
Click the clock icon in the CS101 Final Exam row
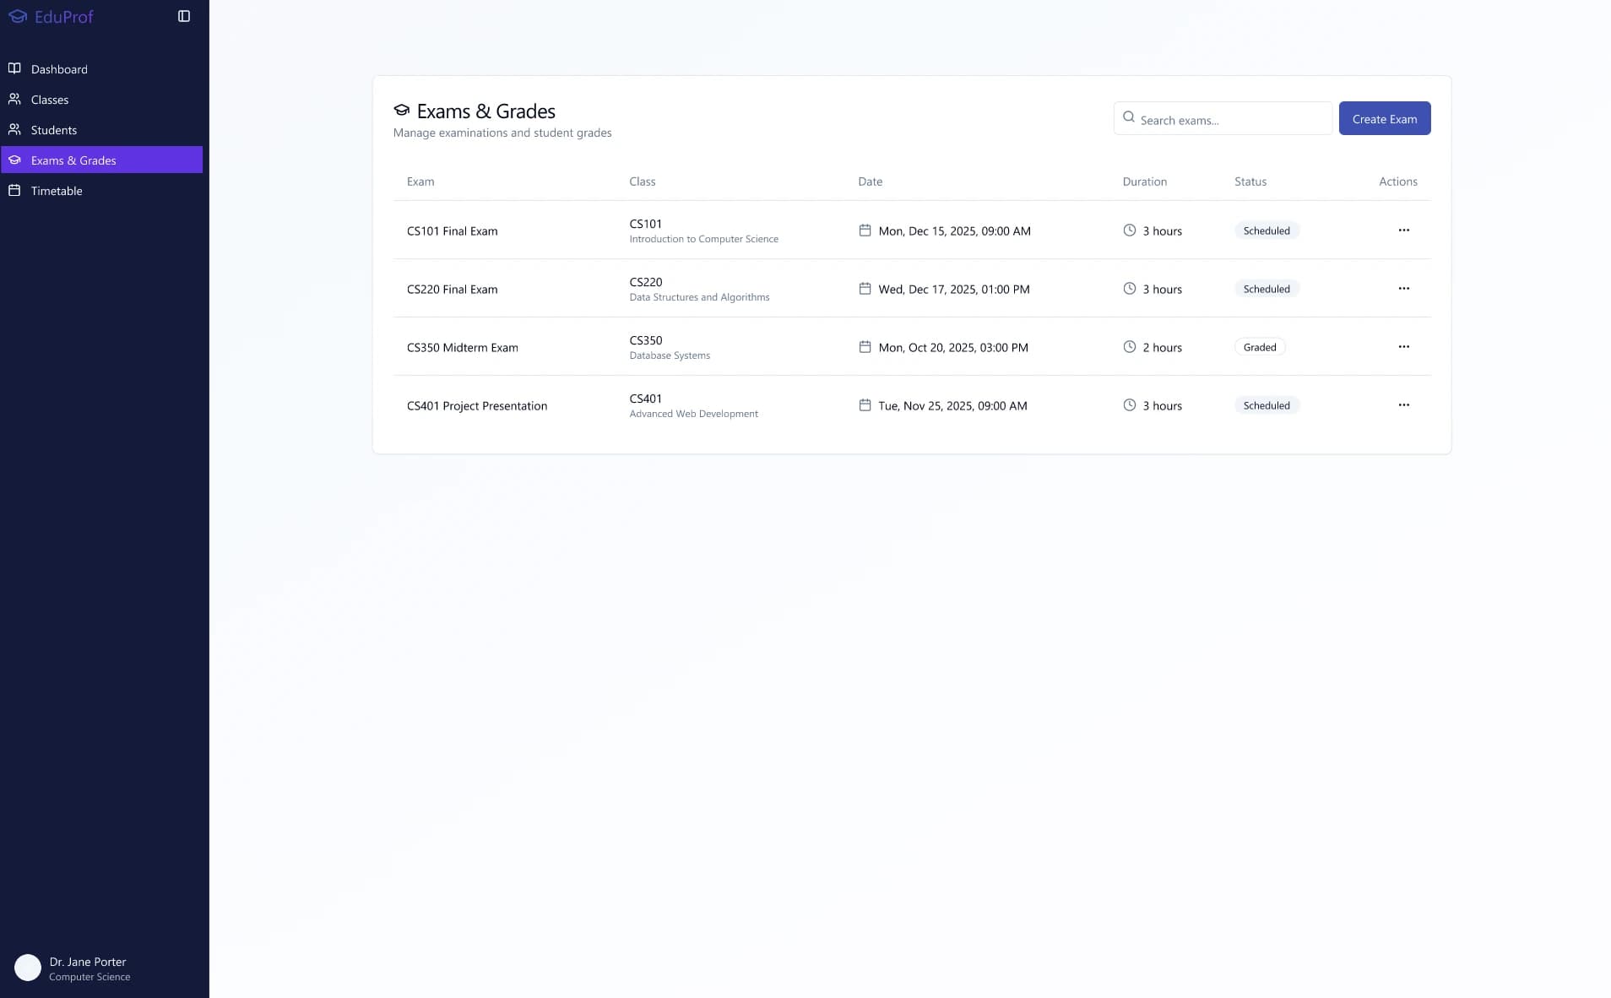(1130, 230)
